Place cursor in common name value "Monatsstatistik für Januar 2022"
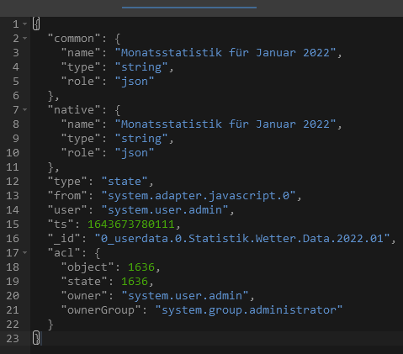Viewport: 403px width, 354px height. tap(225, 53)
